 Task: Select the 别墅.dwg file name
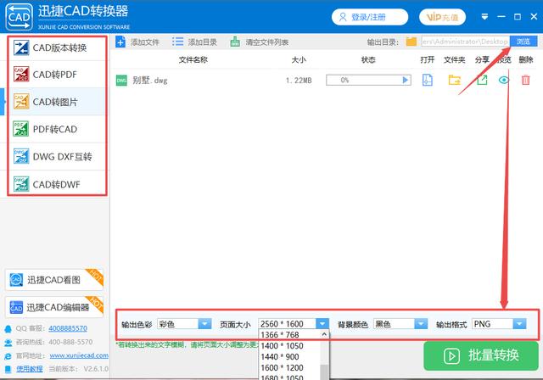coord(150,81)
